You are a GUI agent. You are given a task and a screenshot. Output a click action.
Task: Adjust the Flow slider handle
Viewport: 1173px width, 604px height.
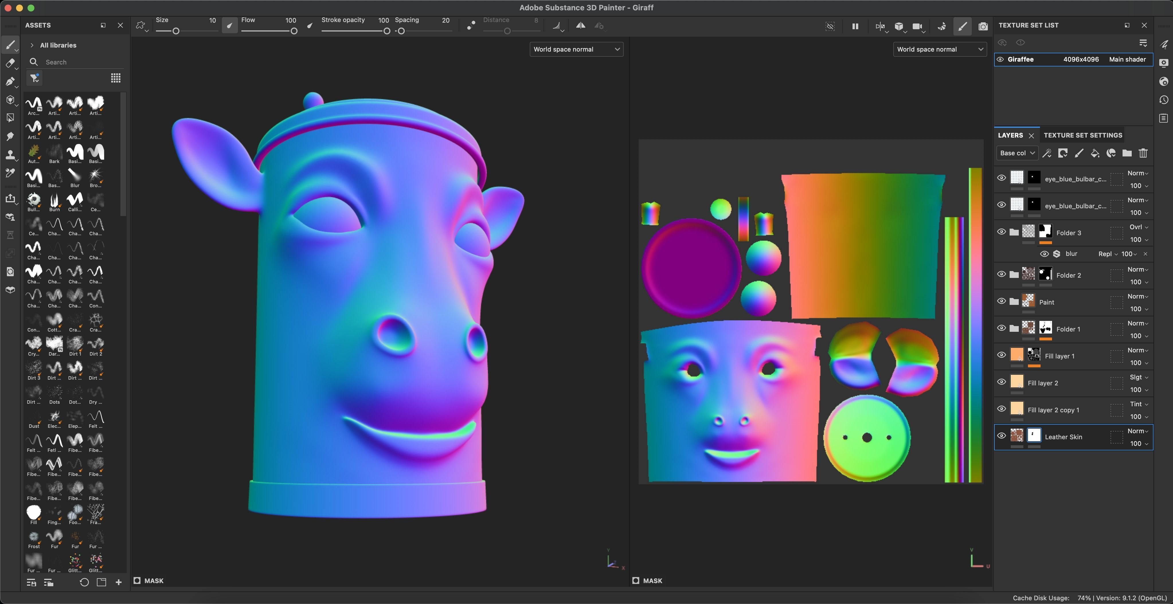click(294, 31)
